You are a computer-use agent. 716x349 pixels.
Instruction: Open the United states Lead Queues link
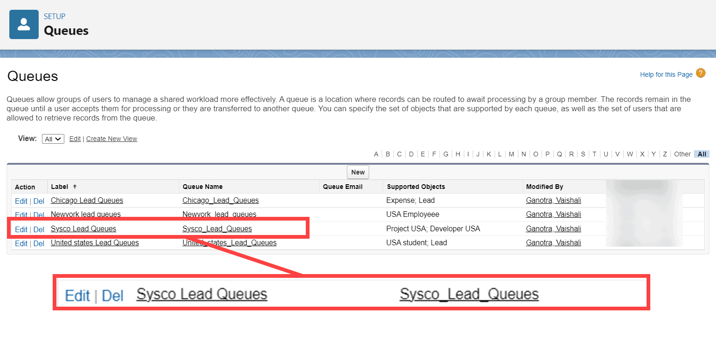[94, 242]
